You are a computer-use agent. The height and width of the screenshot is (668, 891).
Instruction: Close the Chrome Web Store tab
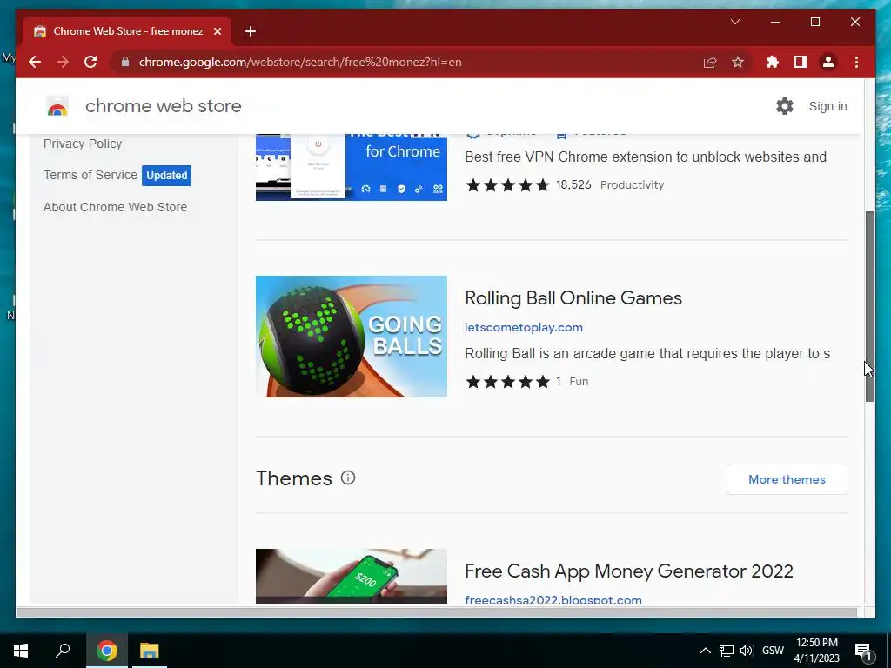[217, 31]
